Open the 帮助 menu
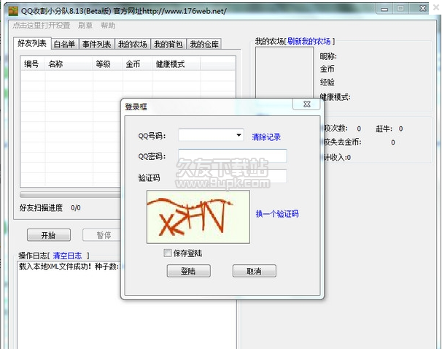The height and width of the screenshot is (349, 442). pos(108,26)
